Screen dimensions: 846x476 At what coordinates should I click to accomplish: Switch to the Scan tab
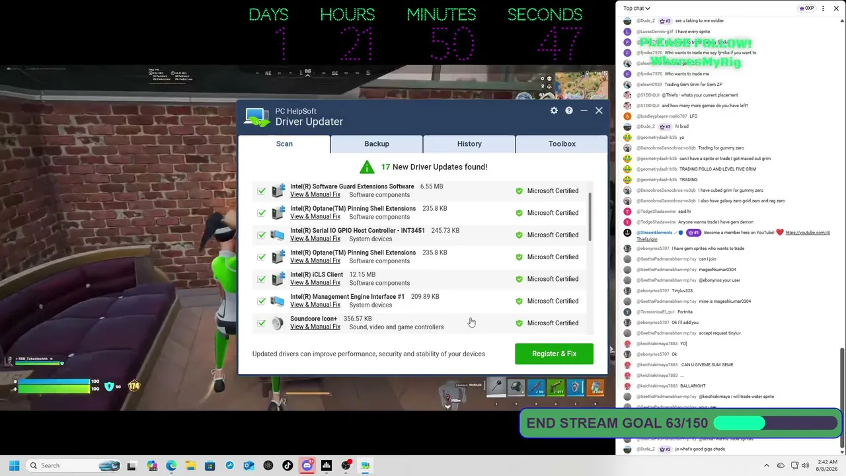[x=284, y=143]
